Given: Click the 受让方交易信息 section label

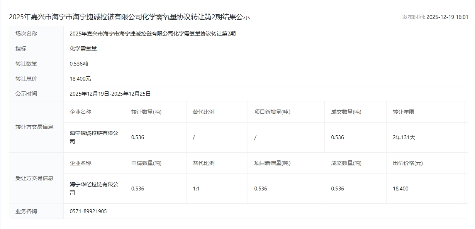Looking at the screenshot, I should [x=34, y=178].
